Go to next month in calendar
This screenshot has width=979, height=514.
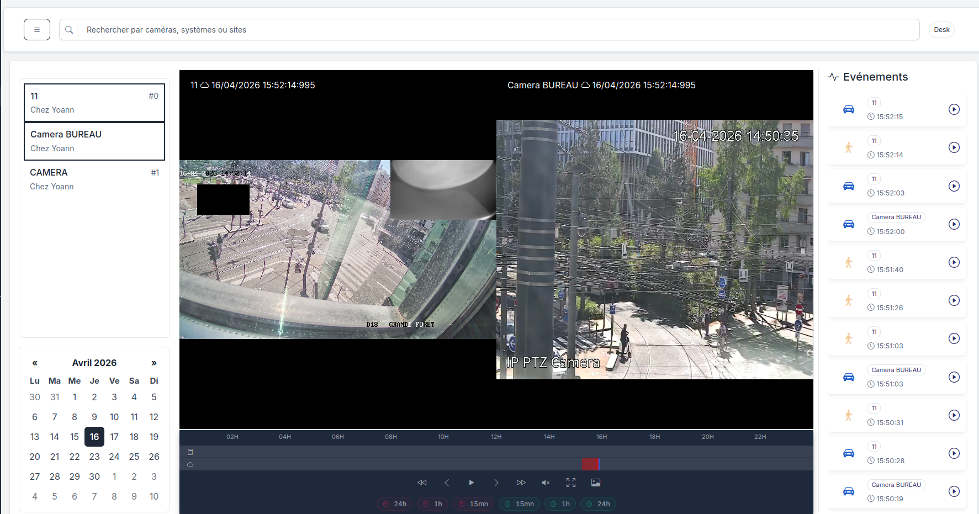(x=154, y=363)
